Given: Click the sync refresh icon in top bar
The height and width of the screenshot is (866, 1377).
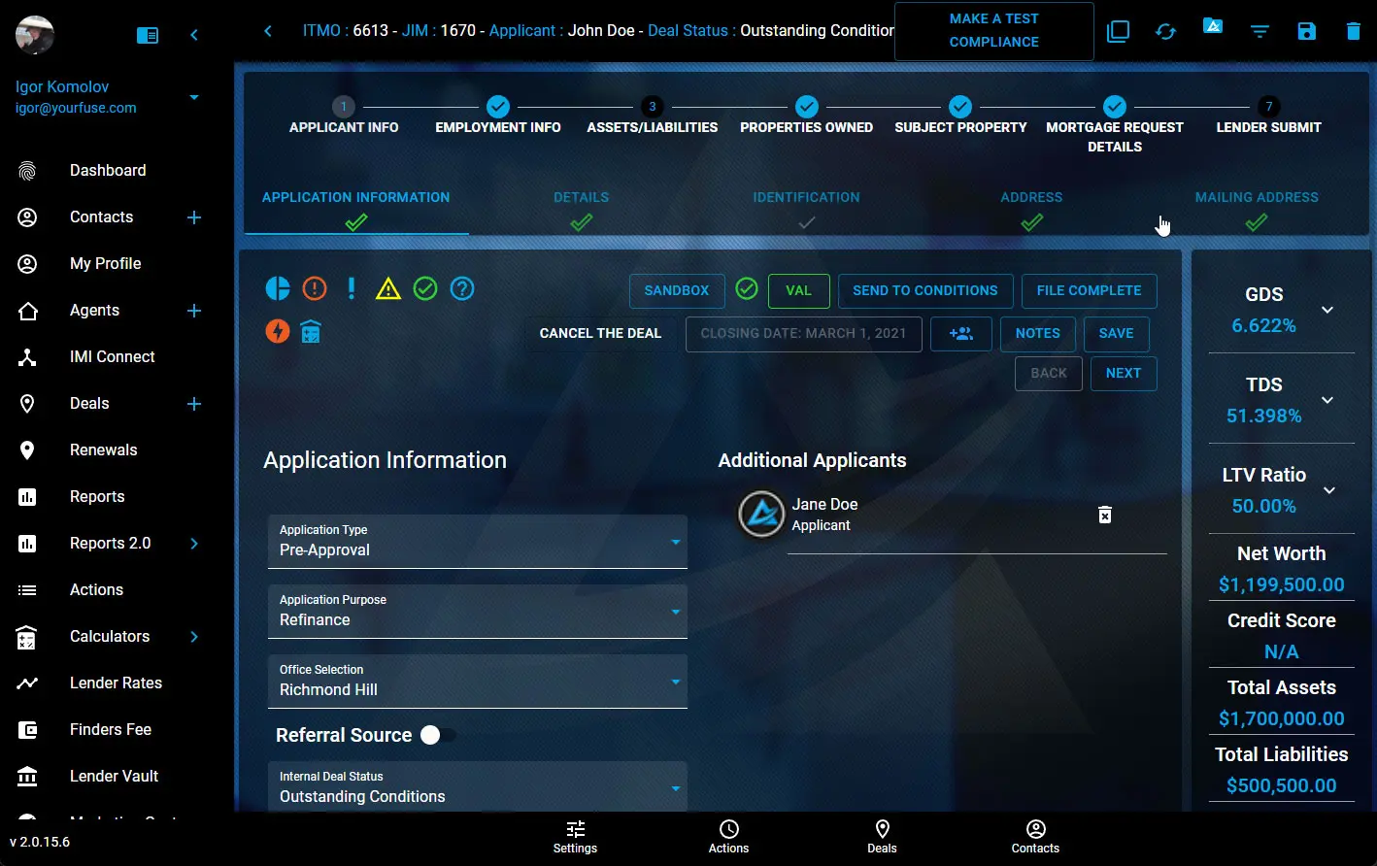Looking at the screenshot, I should pos(1165,31).
